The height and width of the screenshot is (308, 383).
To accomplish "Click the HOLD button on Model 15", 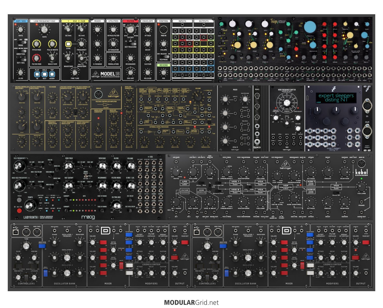I will (44, 75).
